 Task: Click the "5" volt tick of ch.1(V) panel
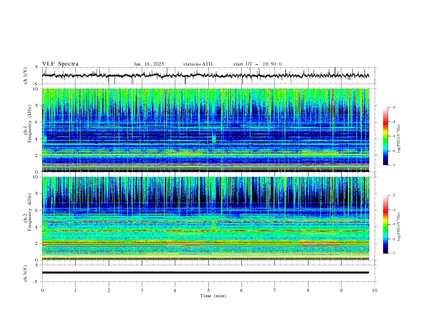coord(37,67)
